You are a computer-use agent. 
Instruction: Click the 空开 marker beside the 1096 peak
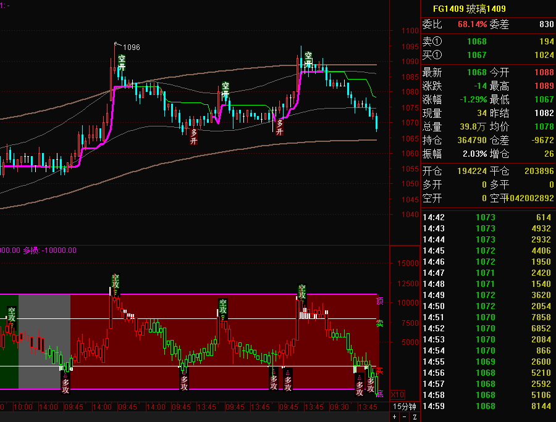click(x=122, y=63)
